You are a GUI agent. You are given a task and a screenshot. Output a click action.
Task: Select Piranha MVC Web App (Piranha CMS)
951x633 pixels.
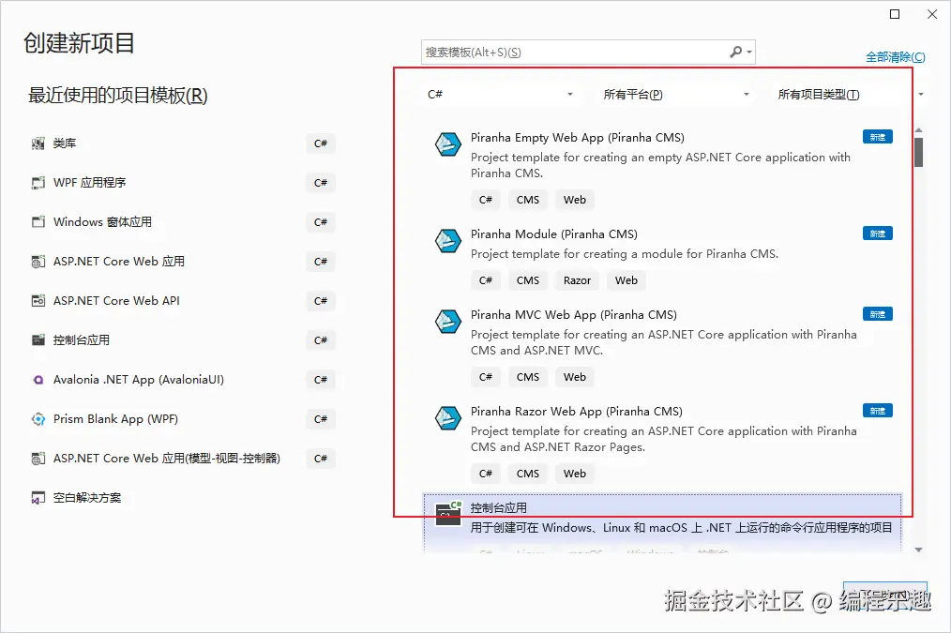point(662,346)
